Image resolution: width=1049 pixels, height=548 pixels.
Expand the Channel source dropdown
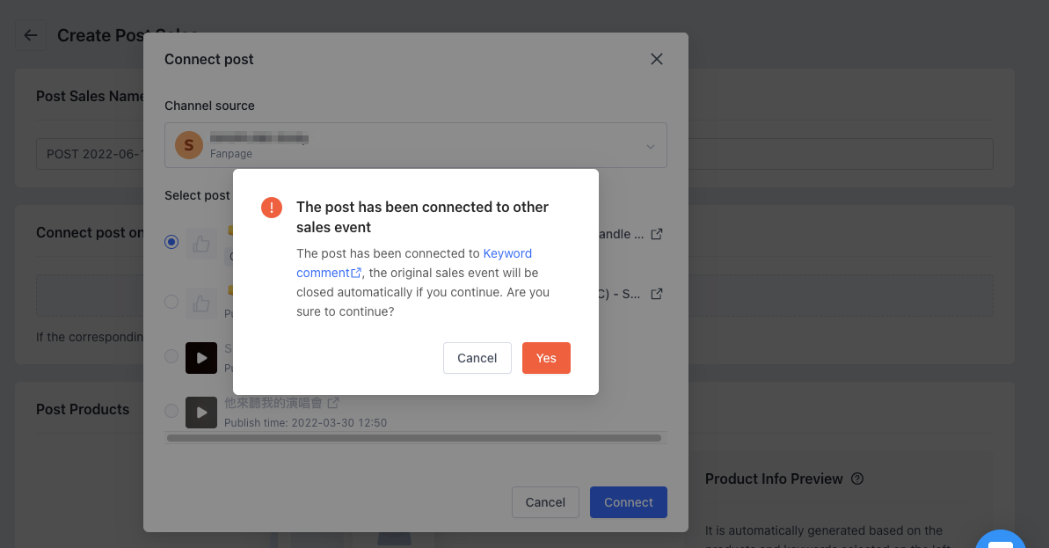pyautogui.click(x=650, y=146)
